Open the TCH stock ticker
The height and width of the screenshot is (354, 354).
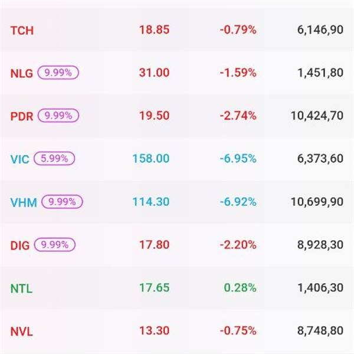click(x=22, y=30)
